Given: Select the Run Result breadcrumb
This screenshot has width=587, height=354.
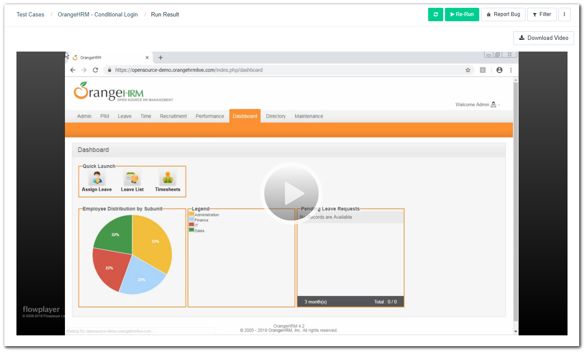Looking at the screenshot, I should 165,14.
